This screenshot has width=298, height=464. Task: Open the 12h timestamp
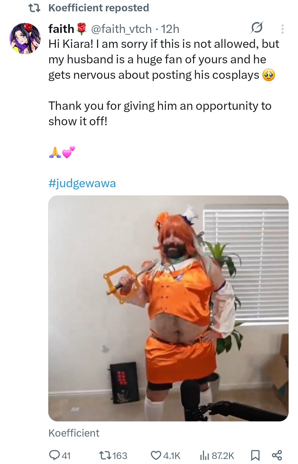[x=170, y=29]
